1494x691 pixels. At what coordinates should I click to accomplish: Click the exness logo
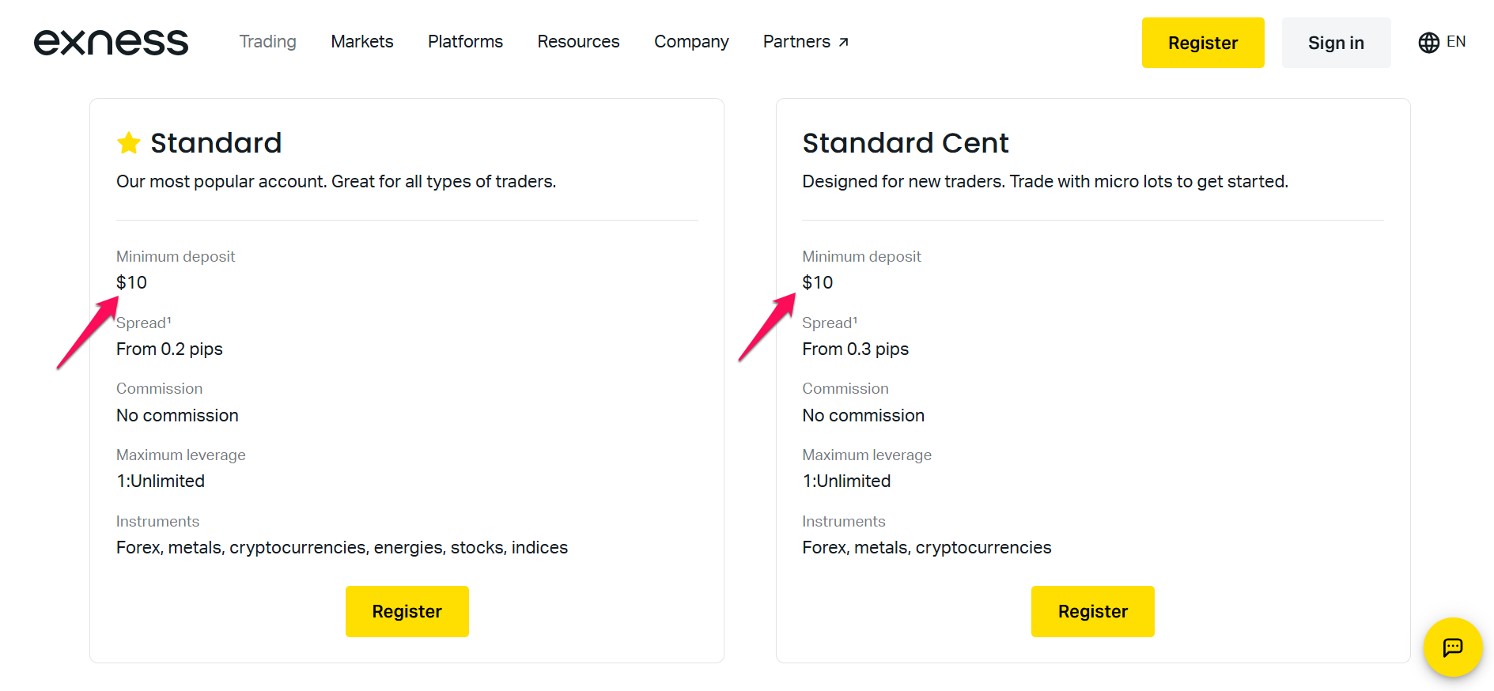[111, 42]
